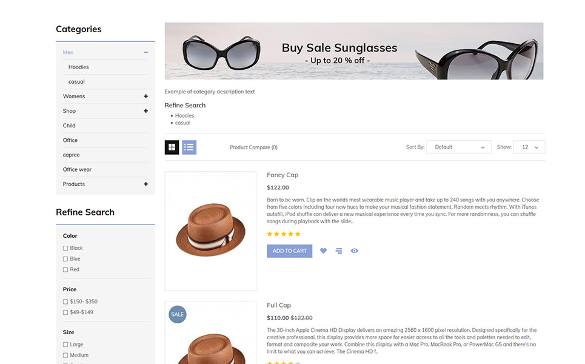Click the Buy Sale Sunglasses banner
Image resolution: width=585 pixels, height=364 pixels.
click(354, 51)
